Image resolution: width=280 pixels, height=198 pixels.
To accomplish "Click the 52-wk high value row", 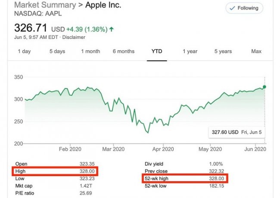I will (x=185, y=178).
